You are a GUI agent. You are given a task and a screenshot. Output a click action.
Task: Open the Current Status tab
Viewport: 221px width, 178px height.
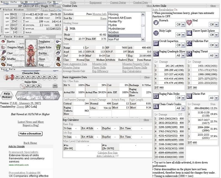click(x=118, y=2)
